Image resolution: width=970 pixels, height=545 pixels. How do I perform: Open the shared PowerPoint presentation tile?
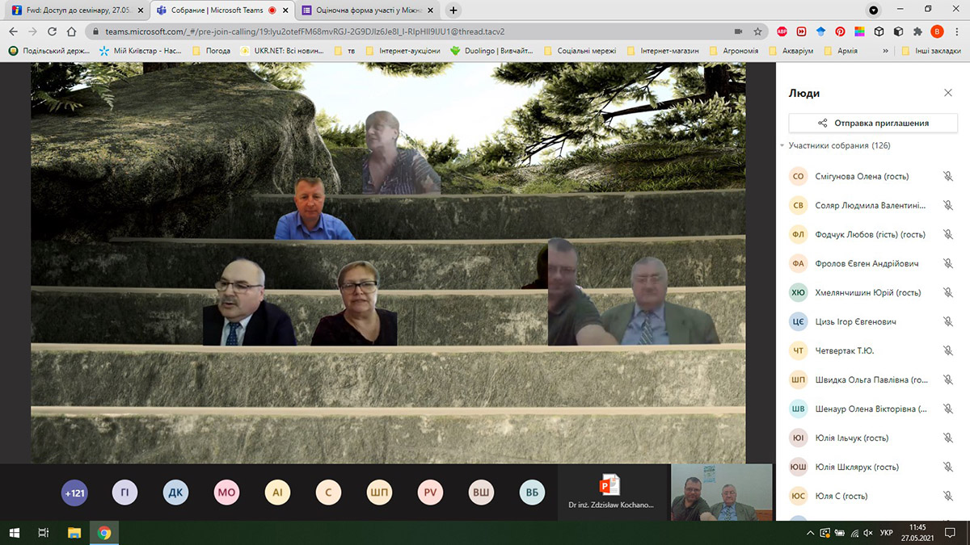click(x=609, y=492)
